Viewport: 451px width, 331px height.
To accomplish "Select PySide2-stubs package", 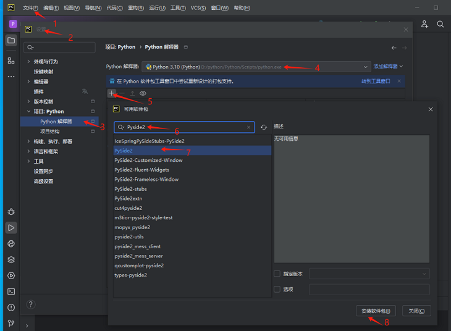I will (192, 189).
